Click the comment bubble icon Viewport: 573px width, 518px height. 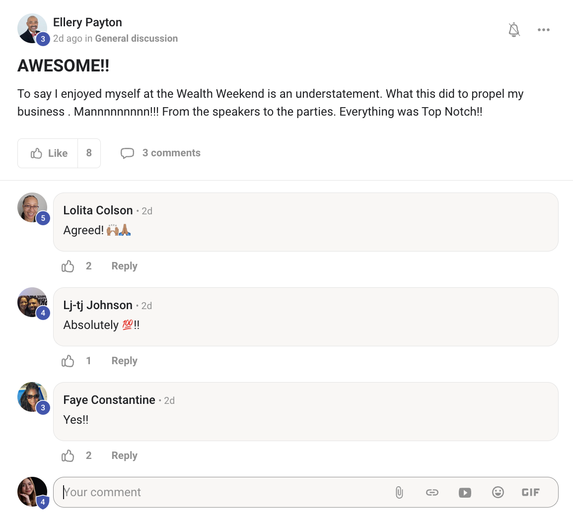click(x=127, y=153)
